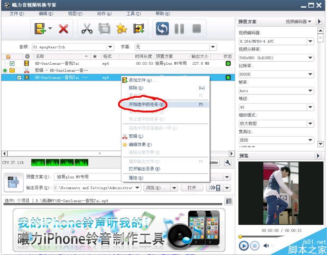Image resolution: width=327 pixels, height=255 pixels.
Task: Play the preview video
Action: pyautogui.click(x=244, y=246)
